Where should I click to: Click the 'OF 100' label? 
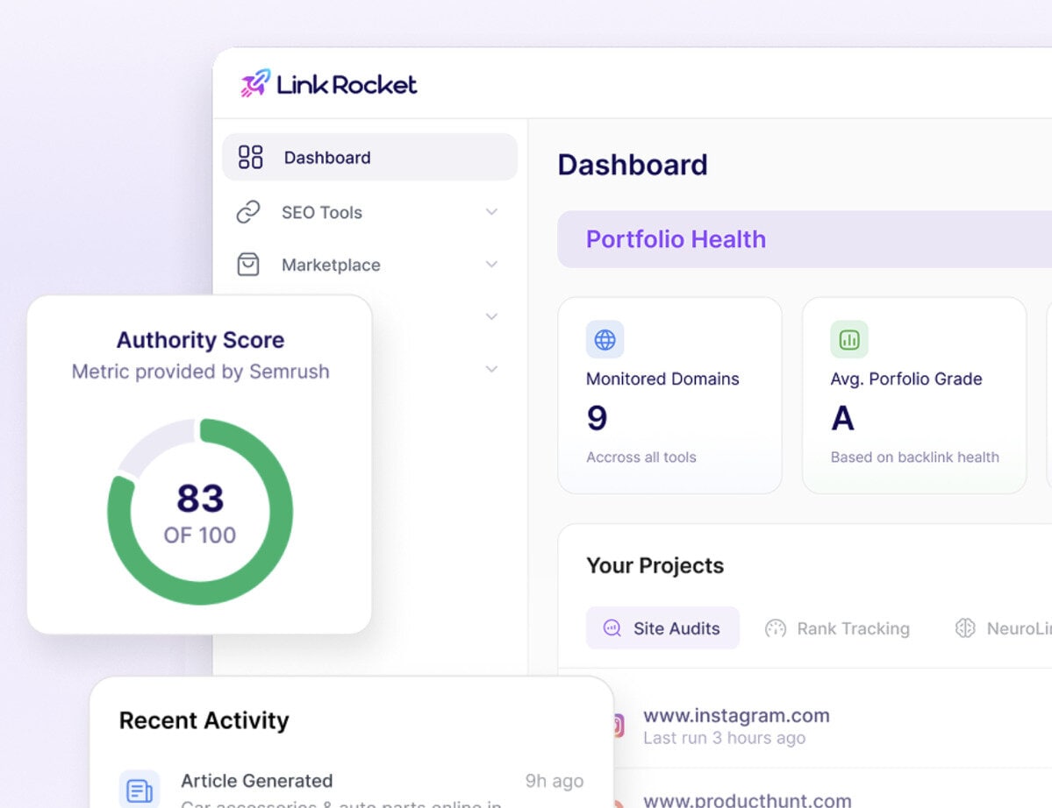200,535
